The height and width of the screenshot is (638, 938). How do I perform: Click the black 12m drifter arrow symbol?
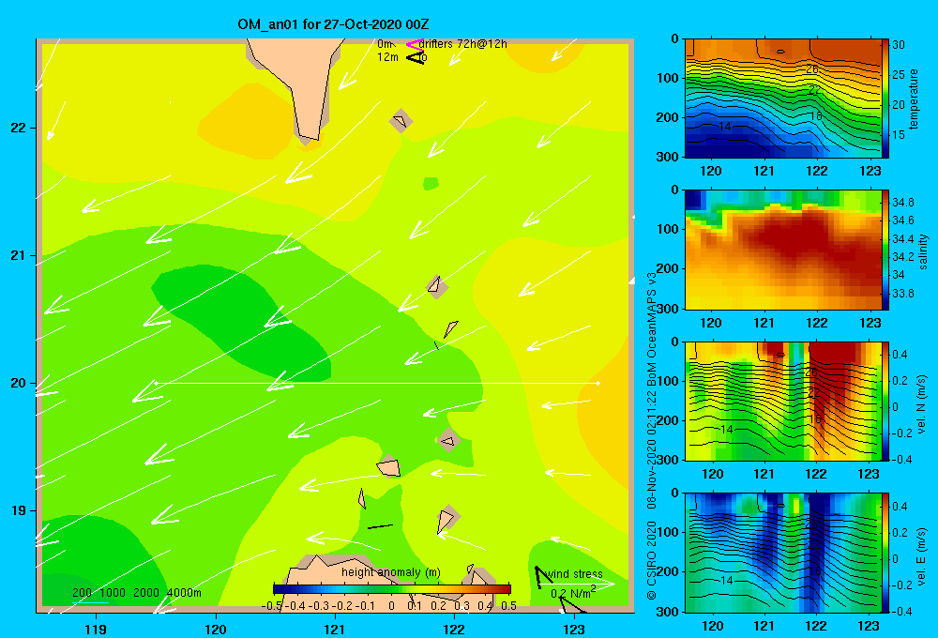[x=415, y=58]
